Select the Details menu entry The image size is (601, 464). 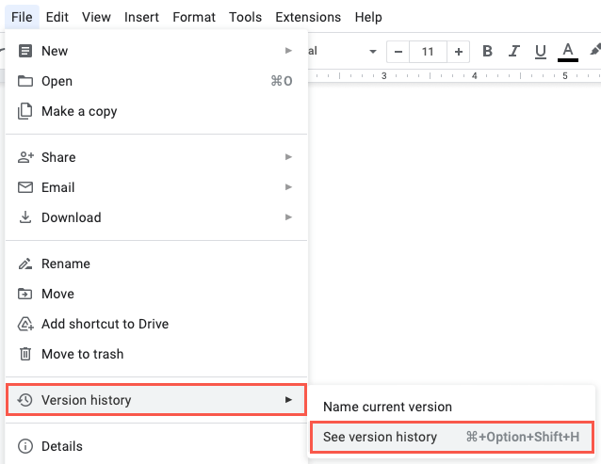[156, 446]
